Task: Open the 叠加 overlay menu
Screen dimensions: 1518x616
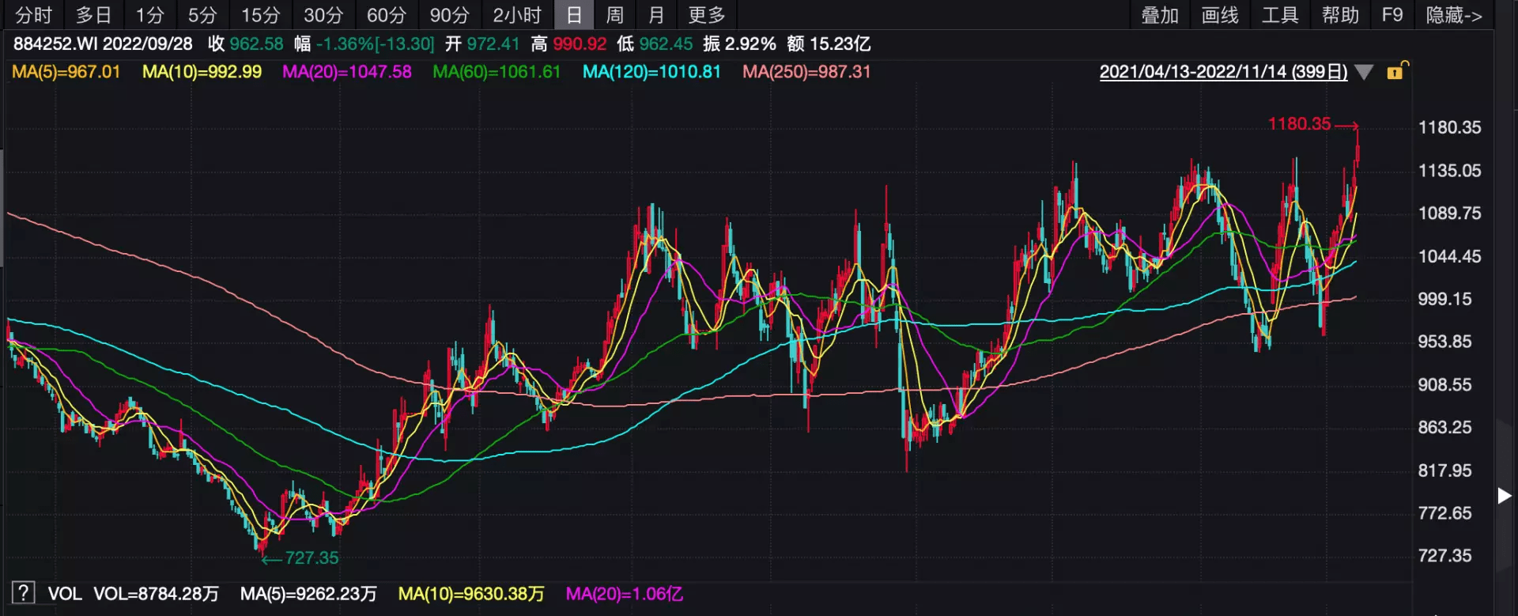Action: [1160, 15]
